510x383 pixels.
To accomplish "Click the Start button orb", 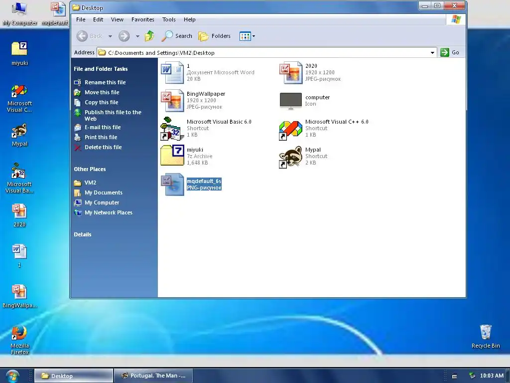I will tap(12, 376).
